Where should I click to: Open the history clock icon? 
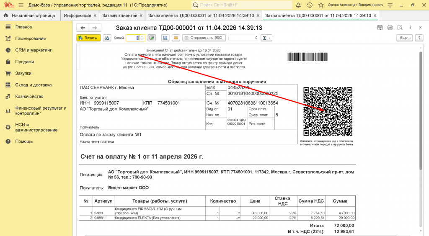[x=310, y=5]
